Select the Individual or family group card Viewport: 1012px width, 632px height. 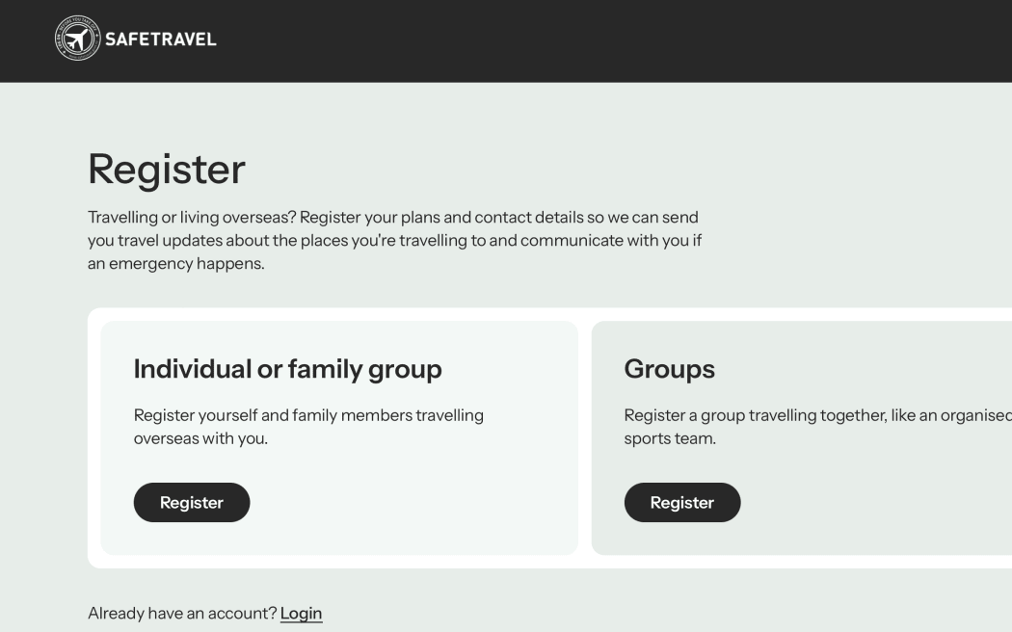(x=337, y=438)
